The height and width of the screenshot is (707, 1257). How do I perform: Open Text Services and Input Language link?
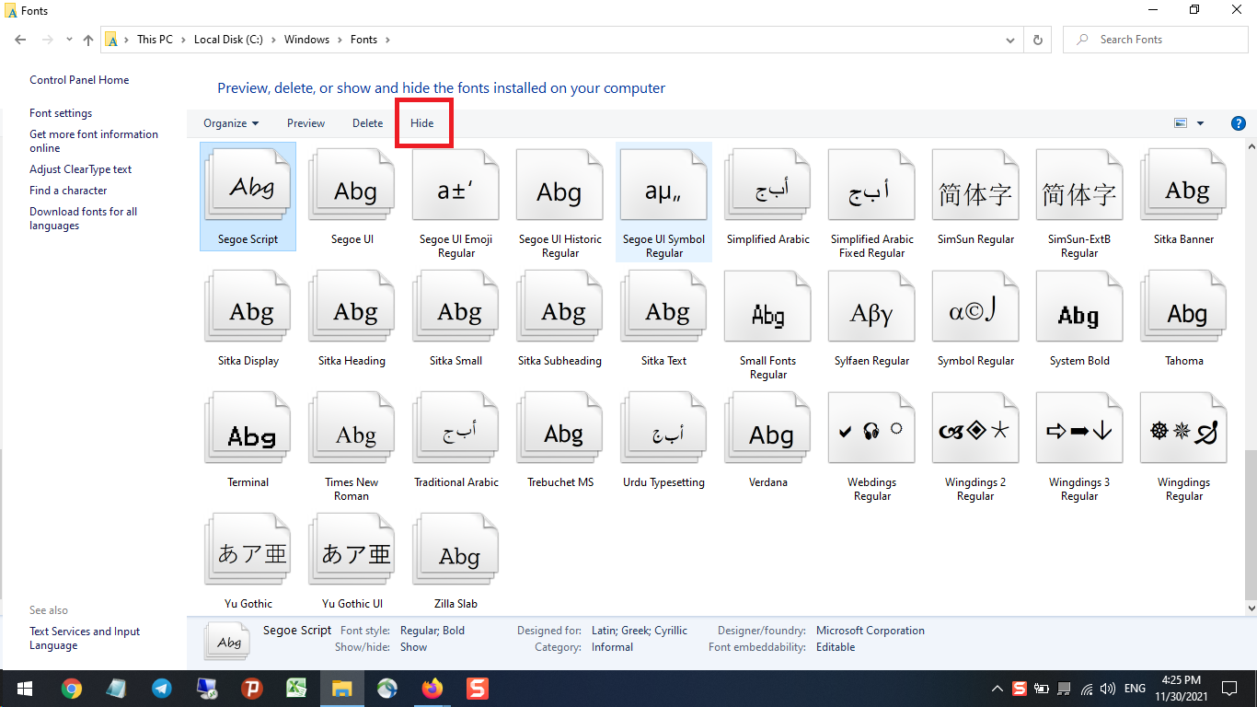[85, 638]
